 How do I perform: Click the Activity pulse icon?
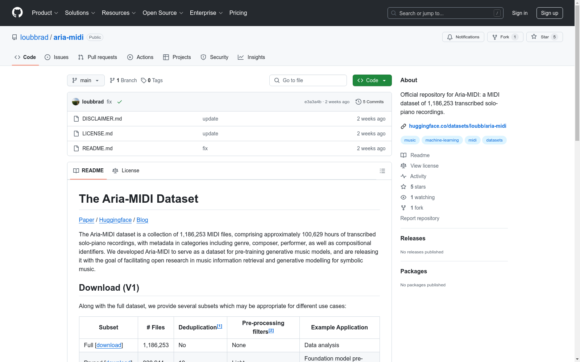pos(403,176)
